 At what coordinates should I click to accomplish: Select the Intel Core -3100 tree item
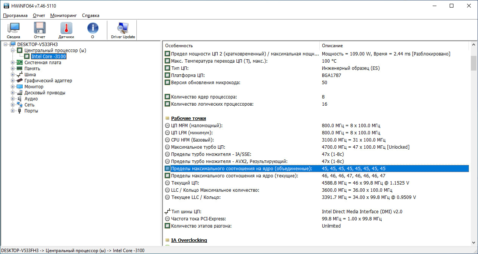click(49, 57)
